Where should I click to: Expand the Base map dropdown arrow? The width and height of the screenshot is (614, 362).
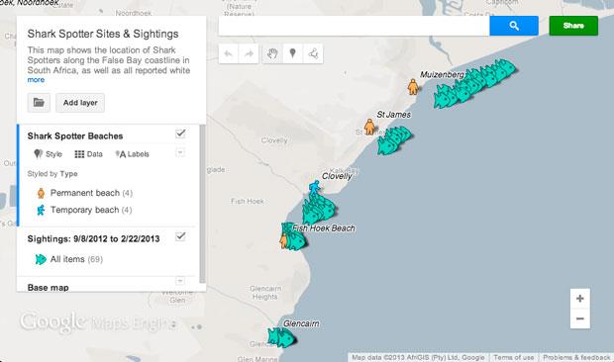(179, 281)
